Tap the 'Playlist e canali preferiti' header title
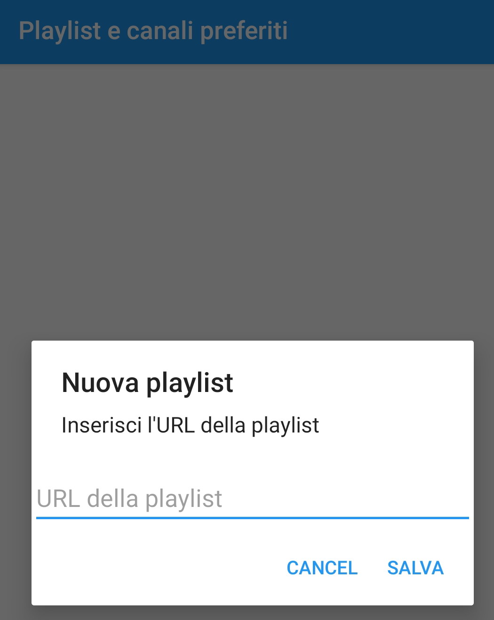Screen dimensions: 494x620 pos(153,31)
